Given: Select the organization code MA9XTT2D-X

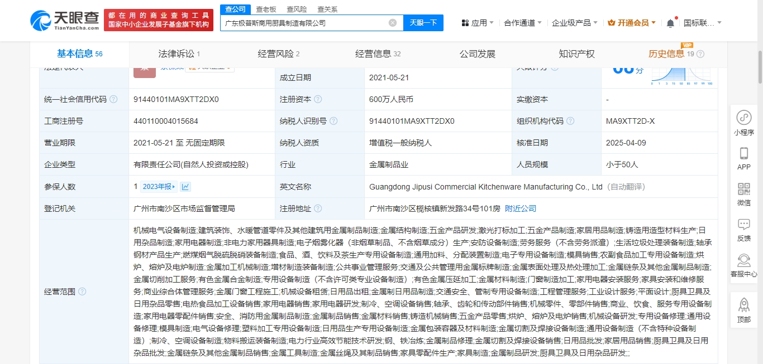Looking at the screenshot, I should click(630, 121).
